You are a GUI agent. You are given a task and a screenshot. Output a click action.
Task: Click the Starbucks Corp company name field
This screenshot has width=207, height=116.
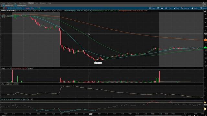[x=15, y=8]
